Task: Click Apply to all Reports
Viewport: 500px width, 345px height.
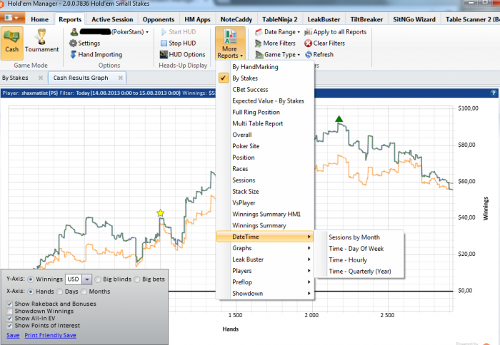Action: click(336, 32)
